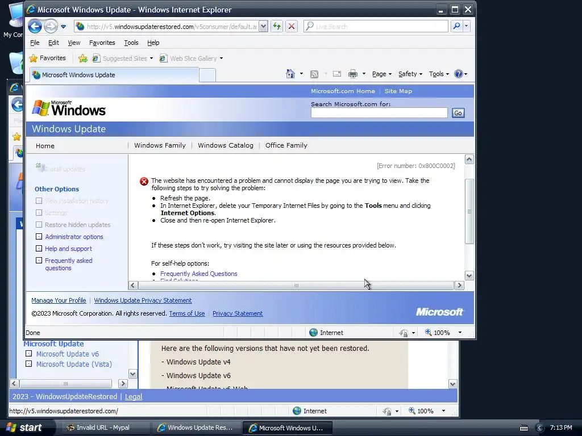The height and width of the screenshot is (436, 582).
Task: Click the Go search button
Action: (458, 113)
